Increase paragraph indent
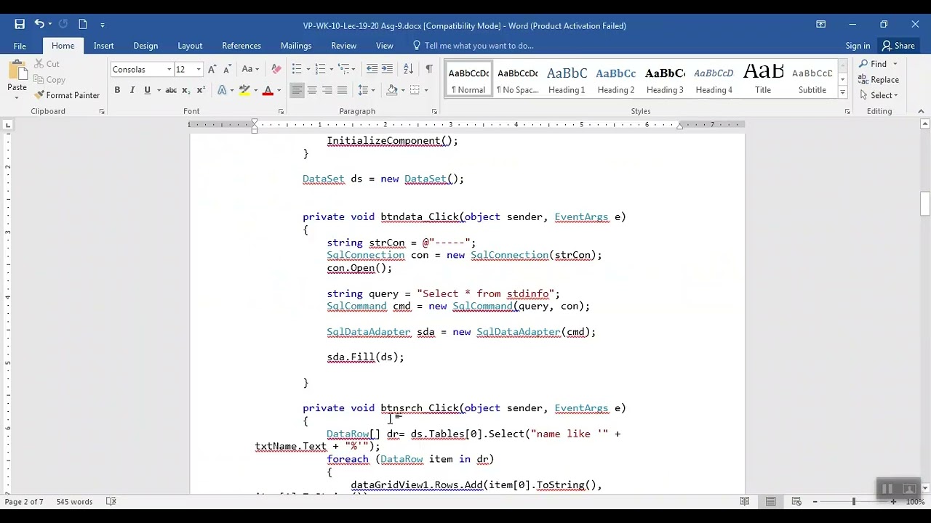Image resolution: width=931 pixels, height=523 pixels. (x=387, y=69)
